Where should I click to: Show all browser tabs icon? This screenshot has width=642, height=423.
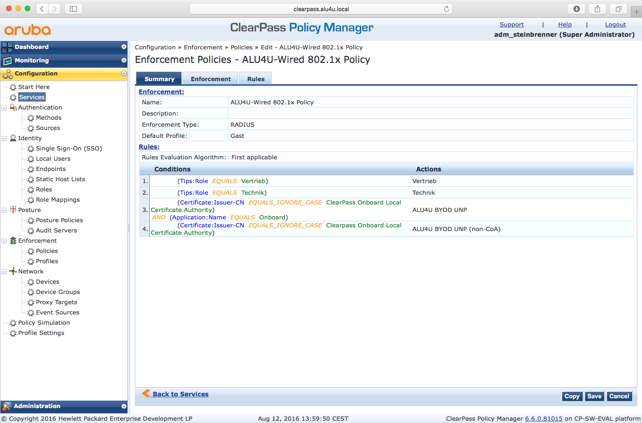(618, 9)
